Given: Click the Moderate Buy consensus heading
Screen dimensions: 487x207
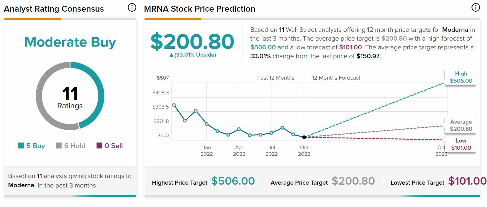Looking at the screenshot, I should [x=70, y=42].
